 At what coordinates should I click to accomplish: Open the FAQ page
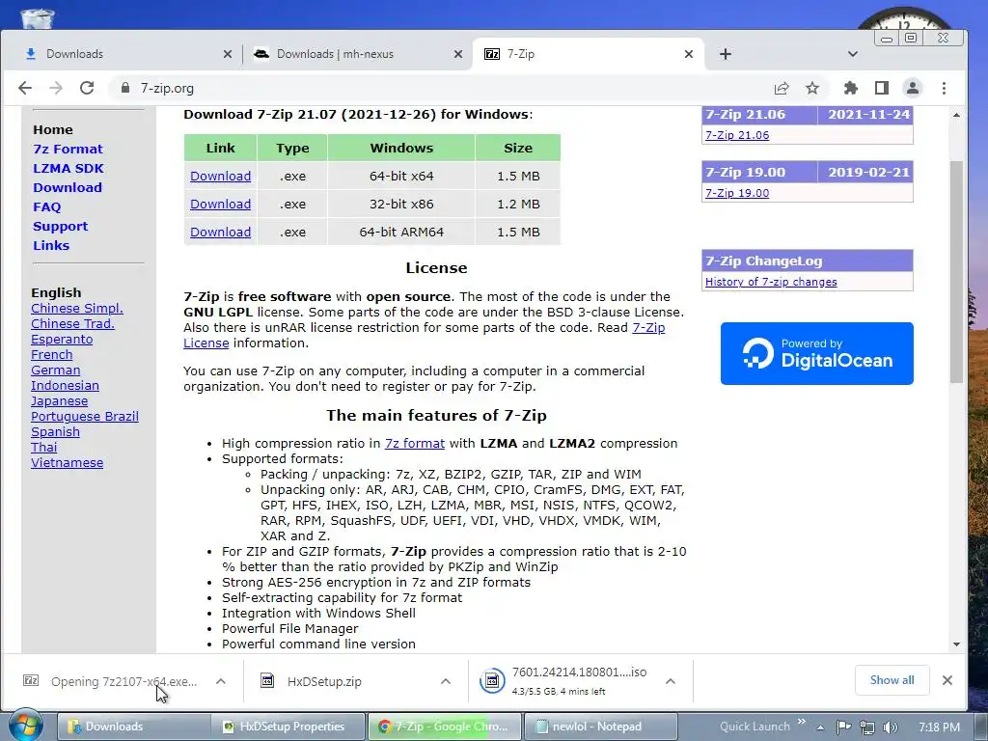[x=46, y=207]
